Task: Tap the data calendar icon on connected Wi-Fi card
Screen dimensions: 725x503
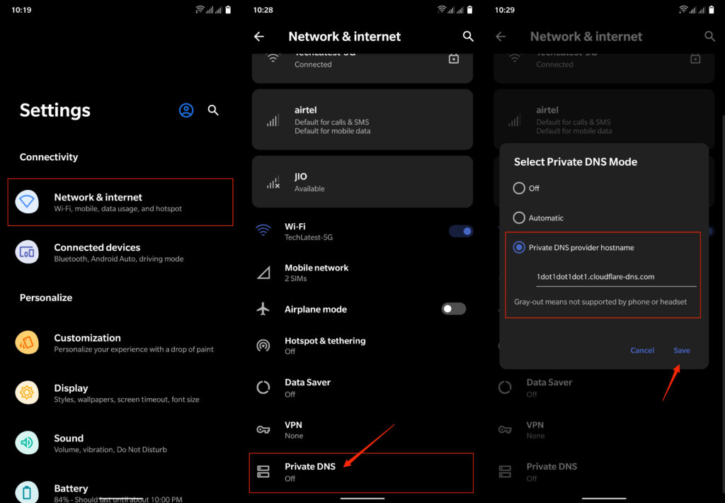Action: click(454, 59)
